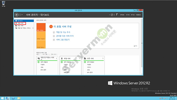Image resolution: width=177 pixels, height=100 pixels.
Task: Open the notifications flag icon
Action: click(x=117, y=15)
